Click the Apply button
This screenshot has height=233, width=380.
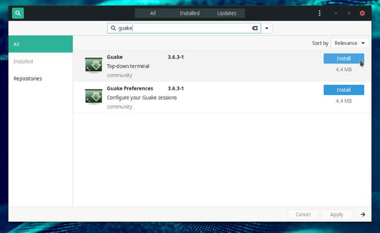(x=337, y=214)
